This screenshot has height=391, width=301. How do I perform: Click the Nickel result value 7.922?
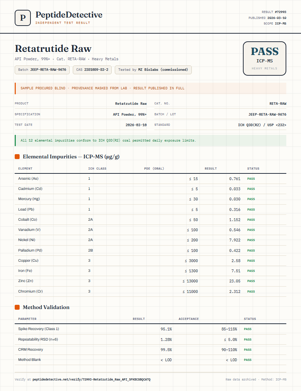pyautogui.click(x=235, y=240)
